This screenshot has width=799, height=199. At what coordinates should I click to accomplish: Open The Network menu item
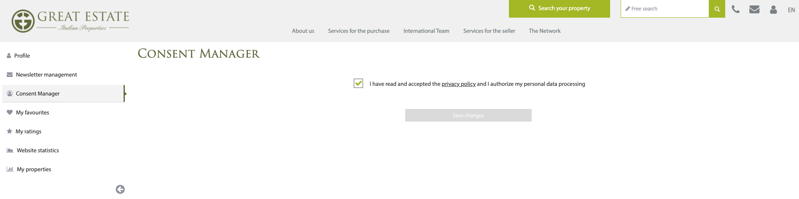coord(545,31)
